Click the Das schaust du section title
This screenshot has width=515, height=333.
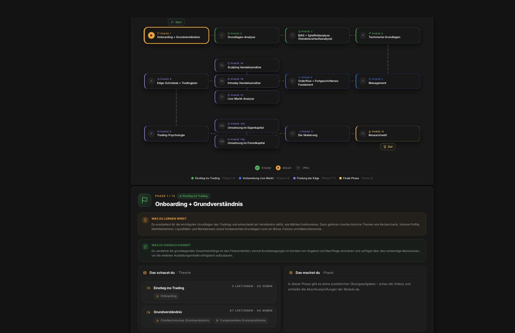(162, 273)
